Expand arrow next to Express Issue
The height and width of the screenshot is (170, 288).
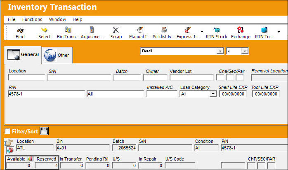[202, 32]
